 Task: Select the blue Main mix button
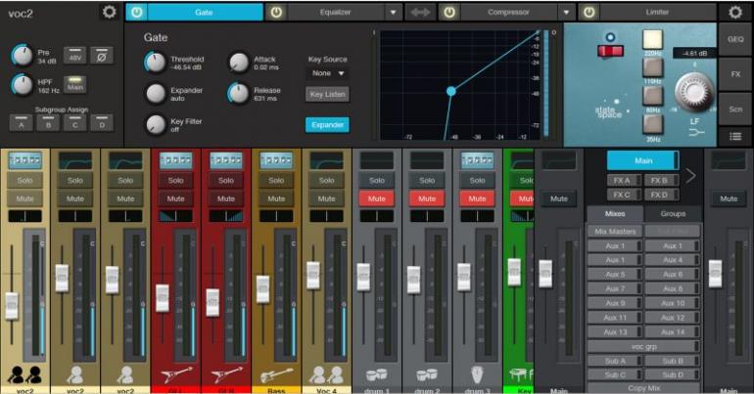coord(643,160)
